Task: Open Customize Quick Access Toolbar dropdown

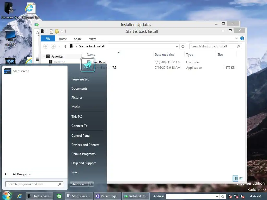Action: coord(62,32)
